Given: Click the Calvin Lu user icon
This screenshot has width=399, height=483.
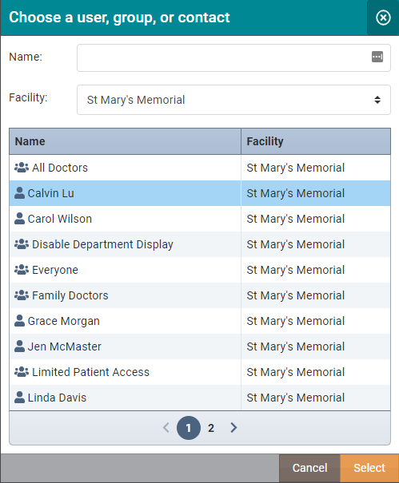Looking at the screenshot, I should click(x=19, y=193).
